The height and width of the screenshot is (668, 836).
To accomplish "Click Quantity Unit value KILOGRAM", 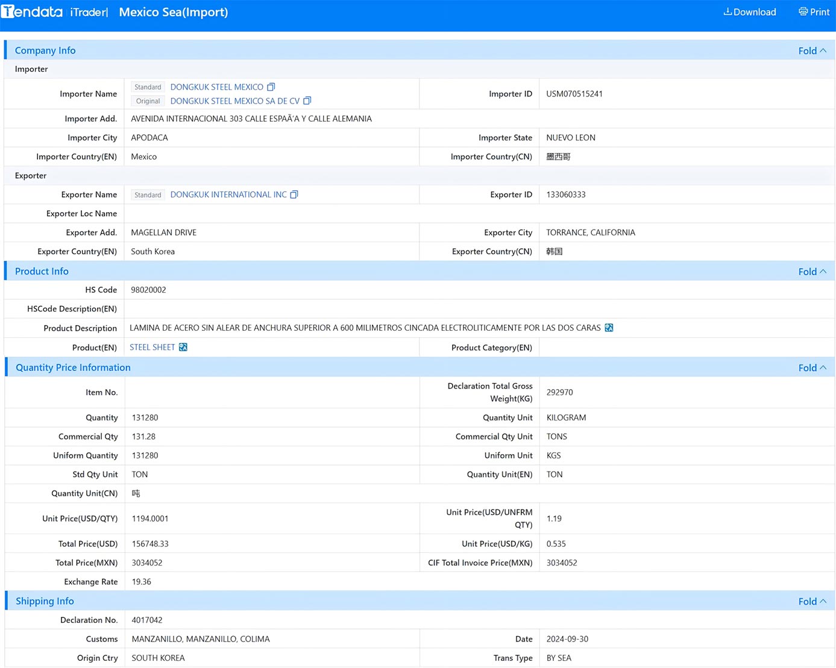I will [567, 417].
